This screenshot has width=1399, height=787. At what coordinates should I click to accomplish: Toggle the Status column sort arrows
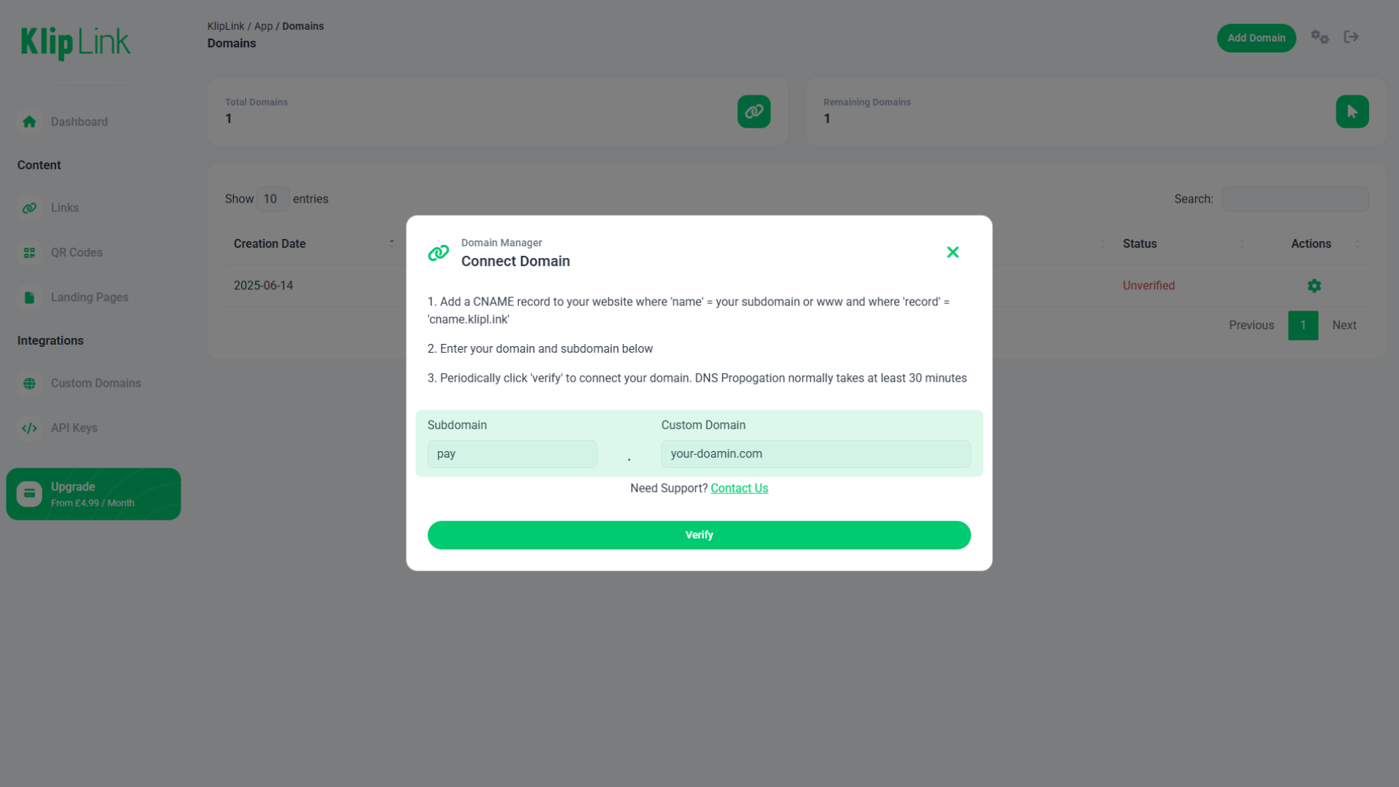(1241, 243)
